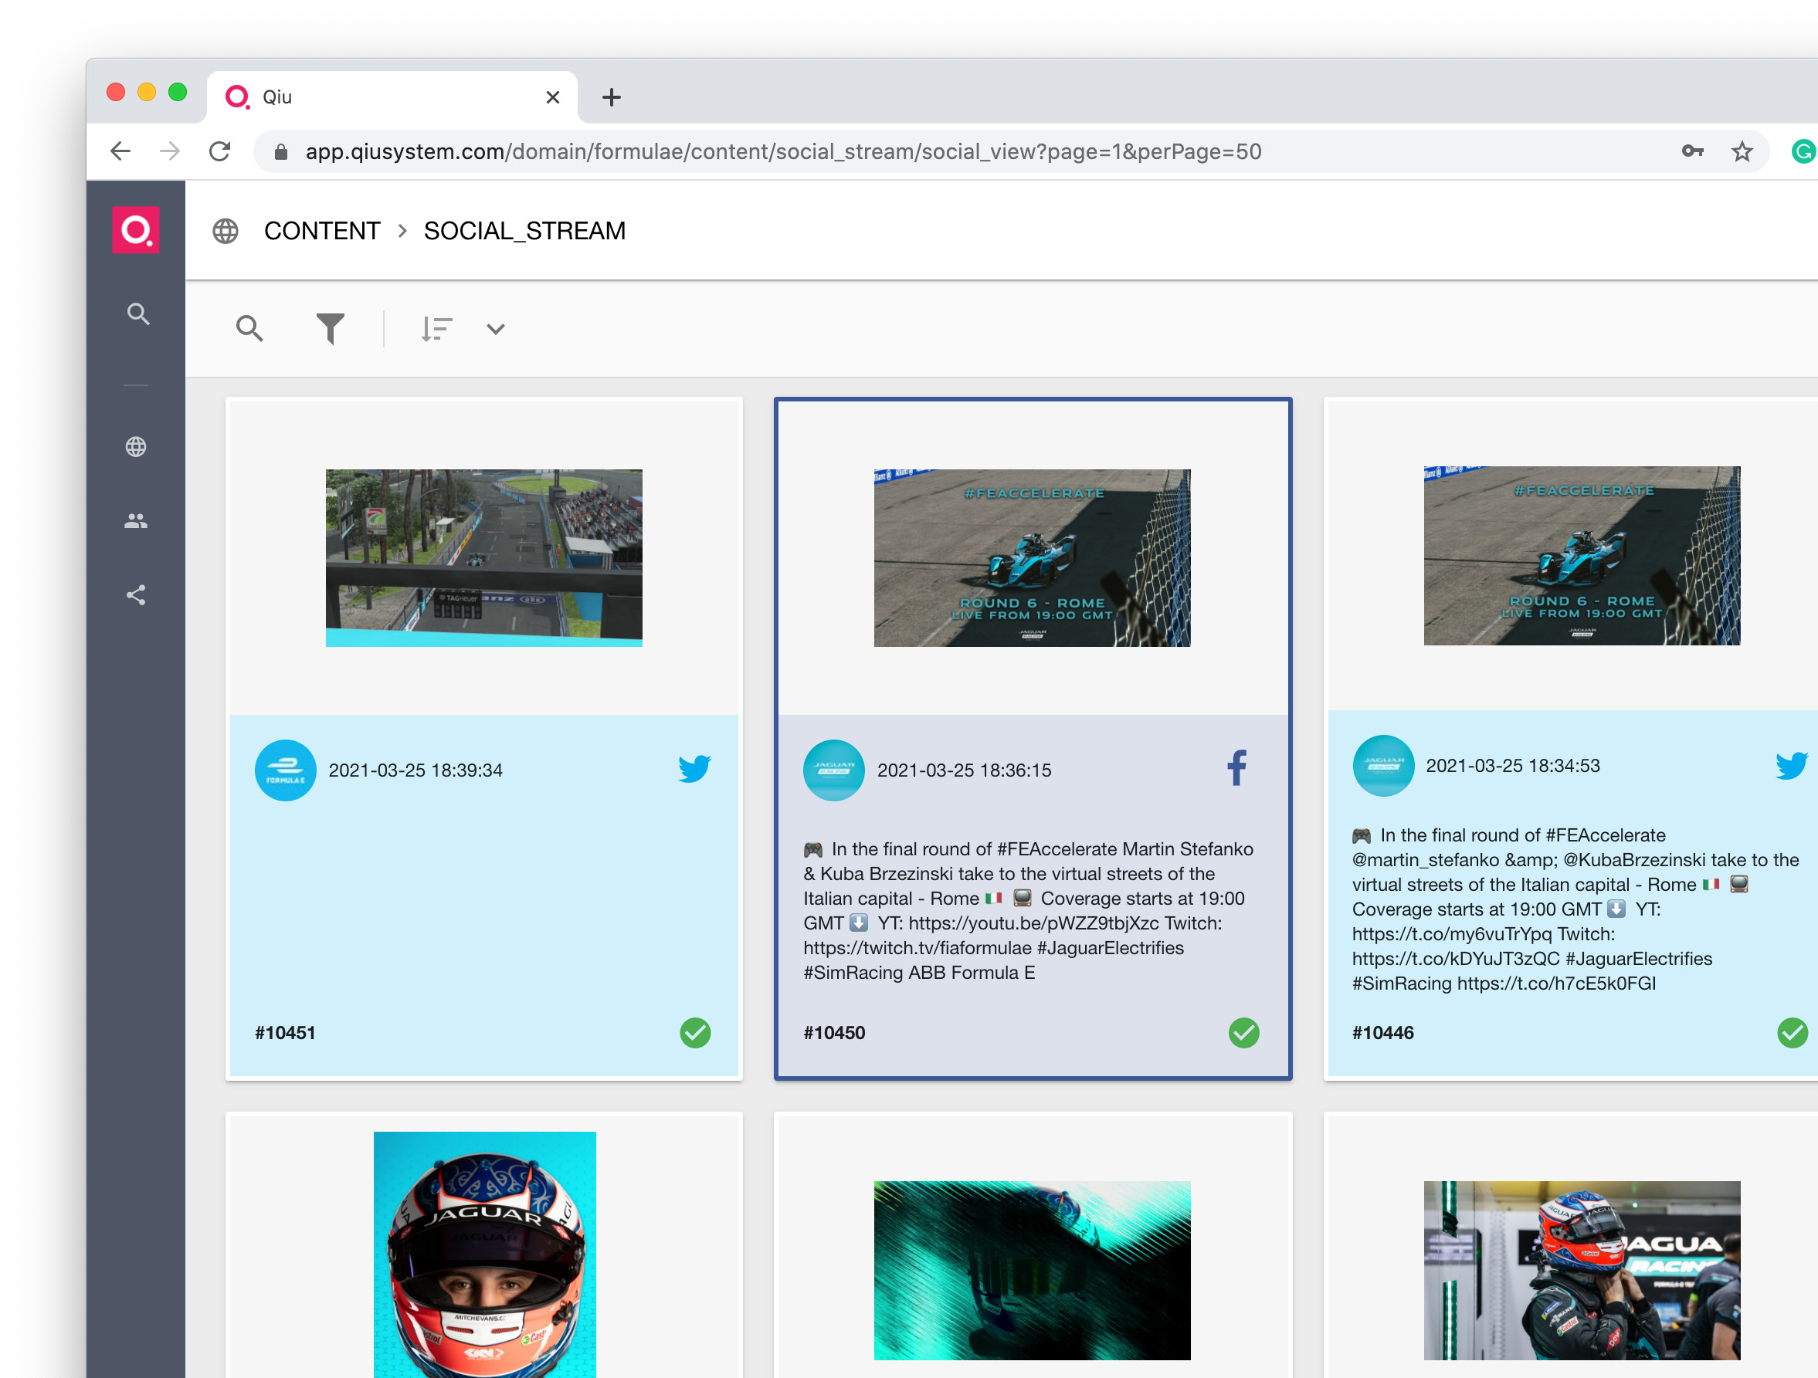Click the toolbar search magnifier icon
This screenshot has width=1818, height=1378.
(x=249, y=329)
